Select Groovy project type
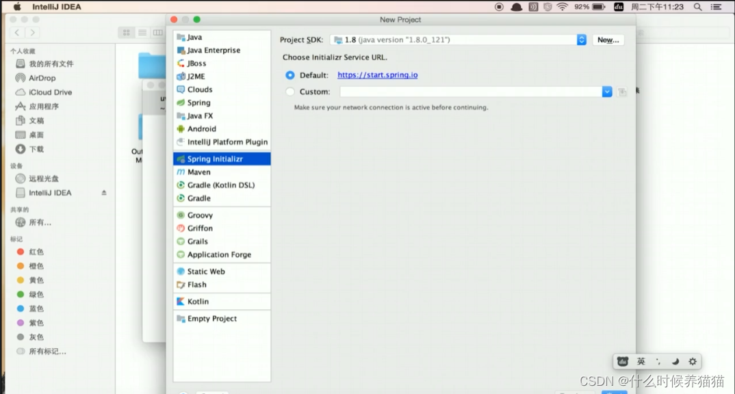735x394 pixels. click(222, 215)
